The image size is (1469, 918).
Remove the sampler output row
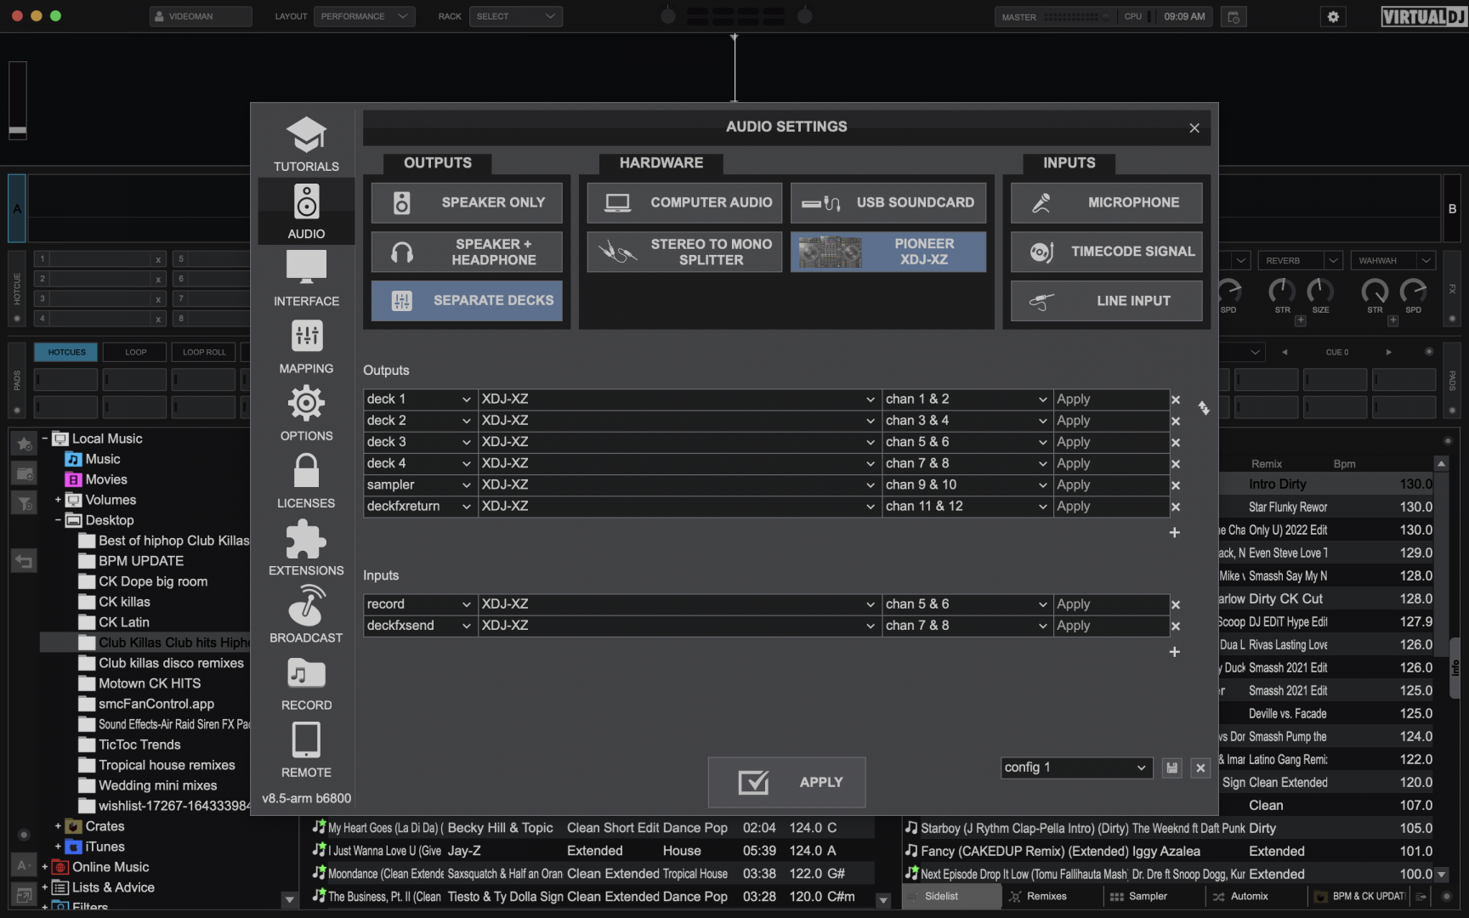[1176, 485]
